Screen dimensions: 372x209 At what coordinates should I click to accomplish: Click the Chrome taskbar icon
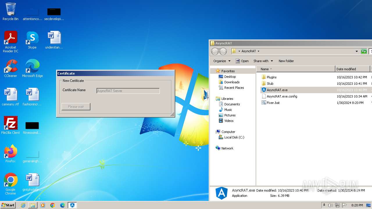coord(53,205)
